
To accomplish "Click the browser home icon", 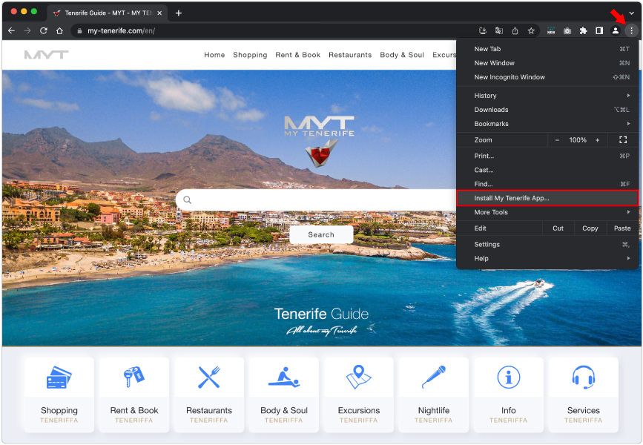I will tap(59, 31).
